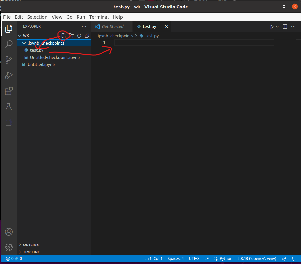The image size is (301, 264).
Task: Click the New Folder icon in Explorer
Action: (x=71, y=36)
